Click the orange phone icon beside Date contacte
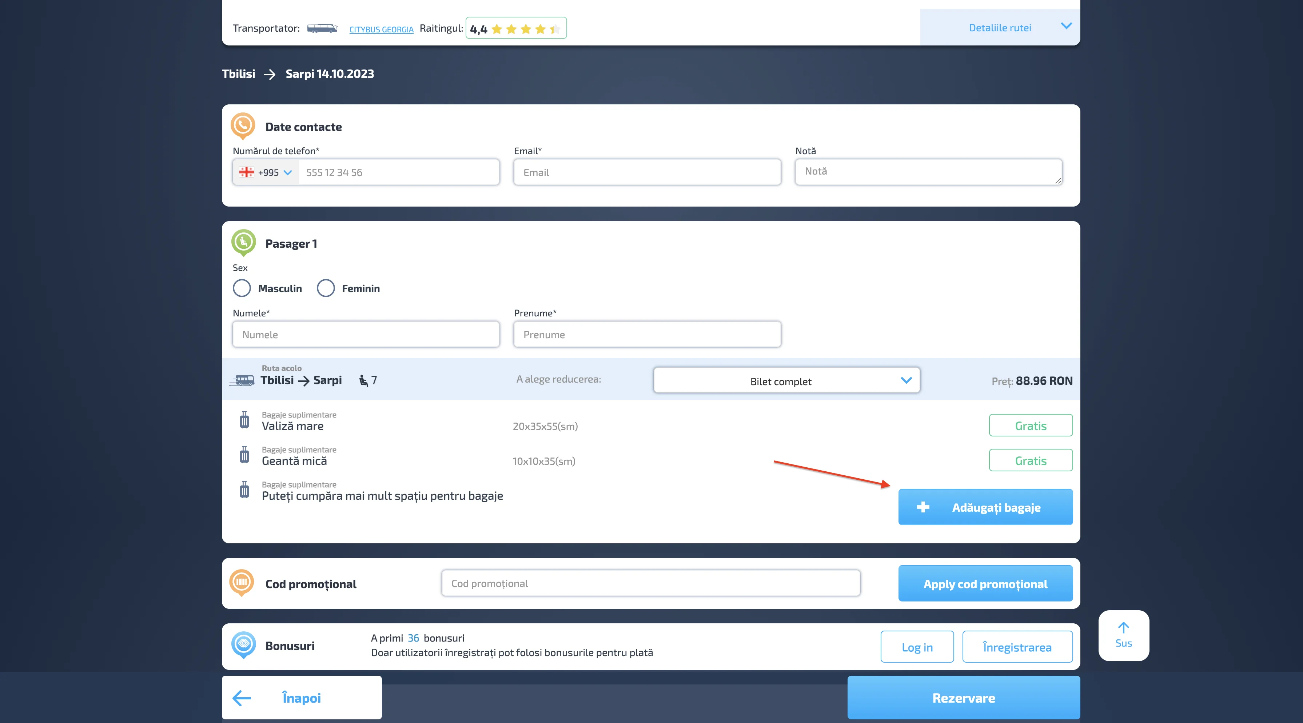The image size is (1303, 723). pos(243,125)
